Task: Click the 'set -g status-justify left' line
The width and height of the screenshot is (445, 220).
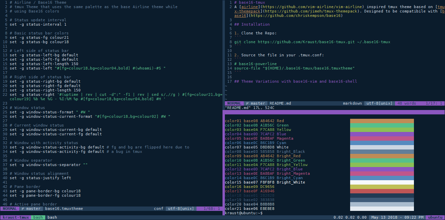Action: (41, 178)
